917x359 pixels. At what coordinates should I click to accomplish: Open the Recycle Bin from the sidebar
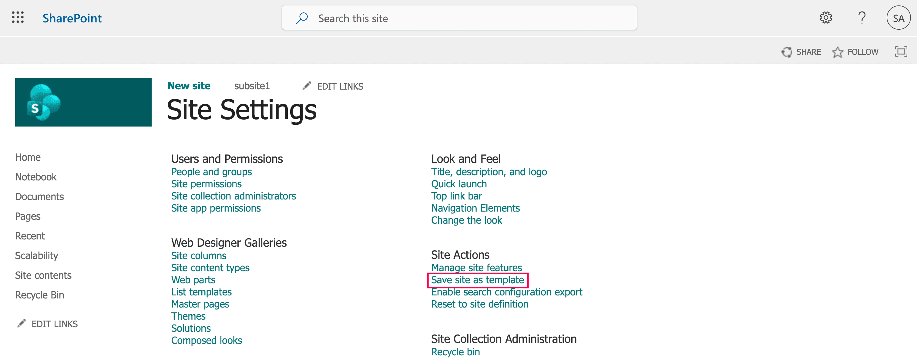39,295
